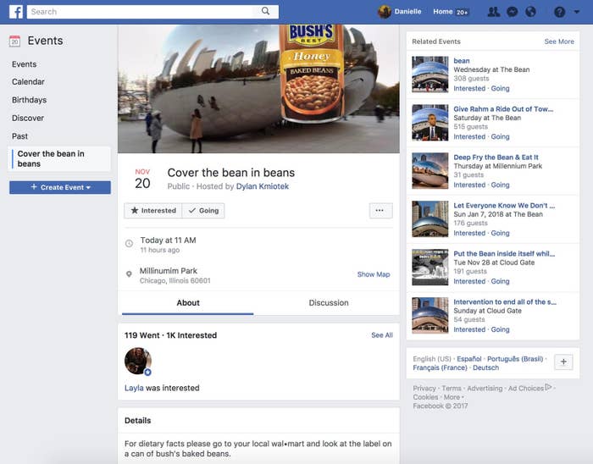Switch language to Français (France)
The height and width of the screenshot is (464, 593).
point(441,367)
